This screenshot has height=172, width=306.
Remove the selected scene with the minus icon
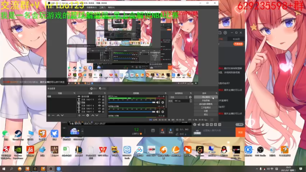point(53,115)
